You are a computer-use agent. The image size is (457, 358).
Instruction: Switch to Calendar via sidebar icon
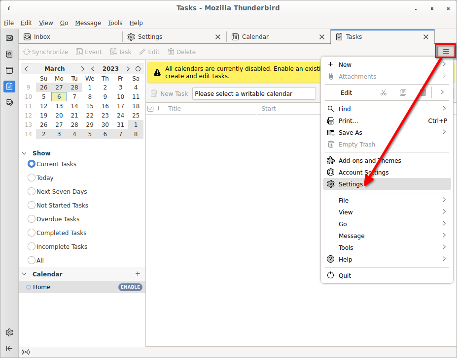pyautogui.click(x=9, y=70)
